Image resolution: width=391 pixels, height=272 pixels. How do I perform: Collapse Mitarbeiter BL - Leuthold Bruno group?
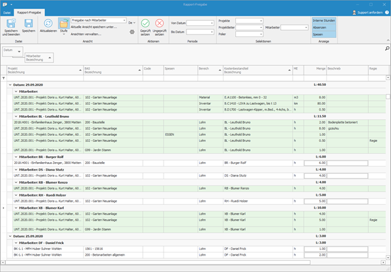pos(16,116)
